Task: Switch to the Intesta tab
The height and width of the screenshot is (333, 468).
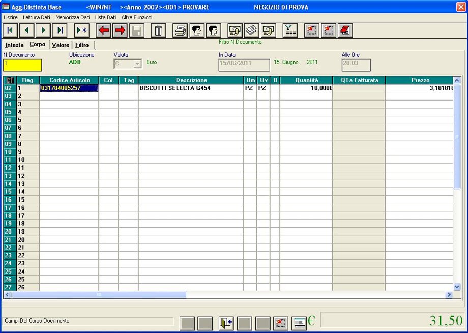Action: pyautogui.click(x=14, y=45)
